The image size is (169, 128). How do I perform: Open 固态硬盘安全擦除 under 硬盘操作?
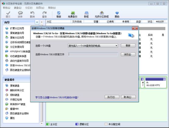19,113
